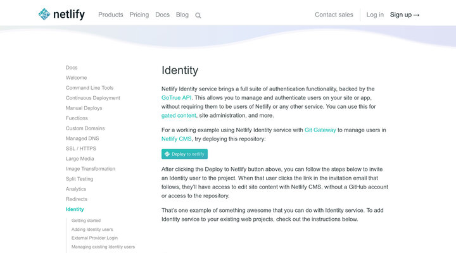Screen dimensions: 456x253
Task: Open the Welcome sidebar page
Action: point(76,78)
